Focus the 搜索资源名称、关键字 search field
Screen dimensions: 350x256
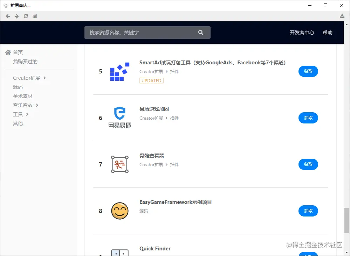point(147,33)
